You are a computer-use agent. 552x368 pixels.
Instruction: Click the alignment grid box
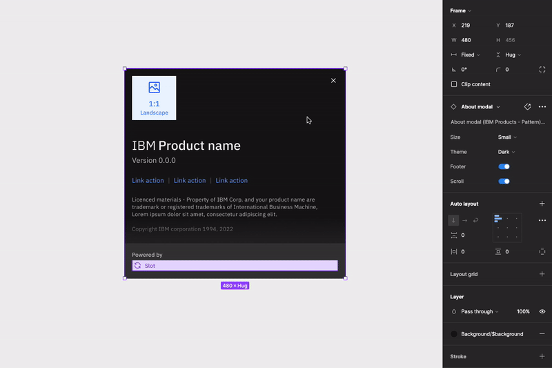[507, 227]
